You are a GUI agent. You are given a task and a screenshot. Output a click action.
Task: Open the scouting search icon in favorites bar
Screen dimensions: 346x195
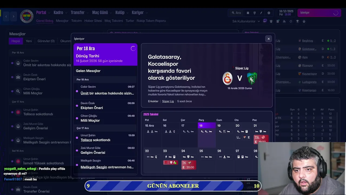[284, 21]
